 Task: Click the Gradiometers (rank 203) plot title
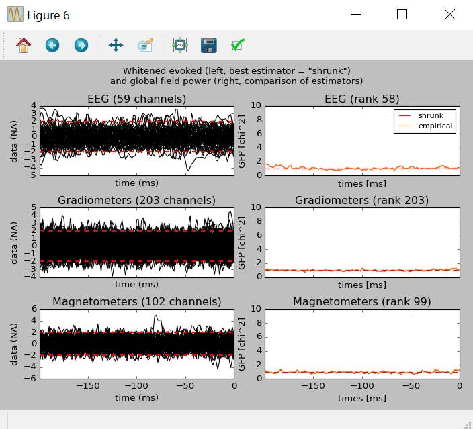[362, 200]
